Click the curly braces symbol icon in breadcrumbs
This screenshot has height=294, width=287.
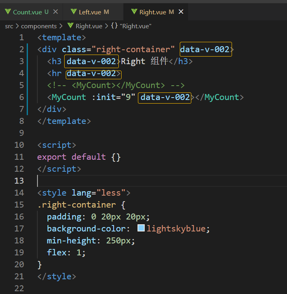114,26
